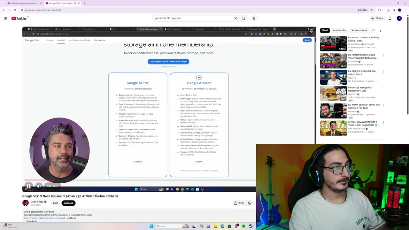
Task: Run search with the magnifier button
Action: (x=243, y=18)
